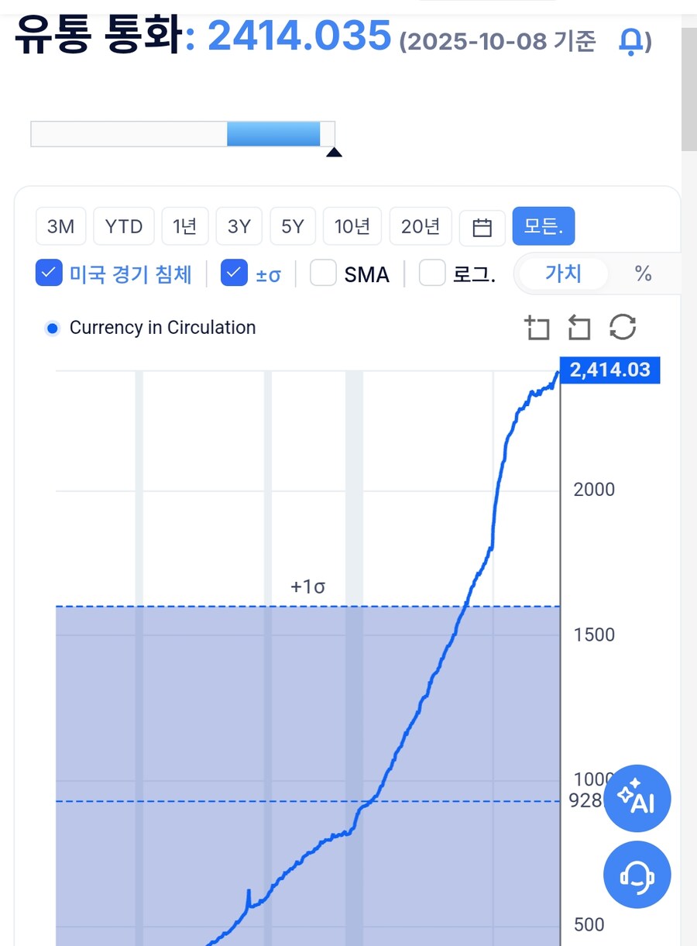This screenshot has width=697, height=946.
Task: Uncheck the 미국 경기 침체 checkbox
Action: [49, 273]
